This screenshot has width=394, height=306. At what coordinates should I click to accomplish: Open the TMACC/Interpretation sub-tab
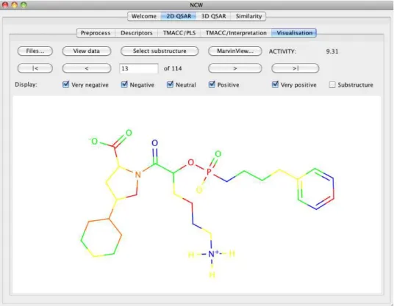click(236, 33)
